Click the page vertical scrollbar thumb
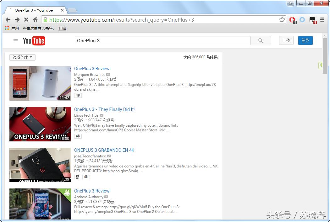The image size is (330, 222). (325, 56)
